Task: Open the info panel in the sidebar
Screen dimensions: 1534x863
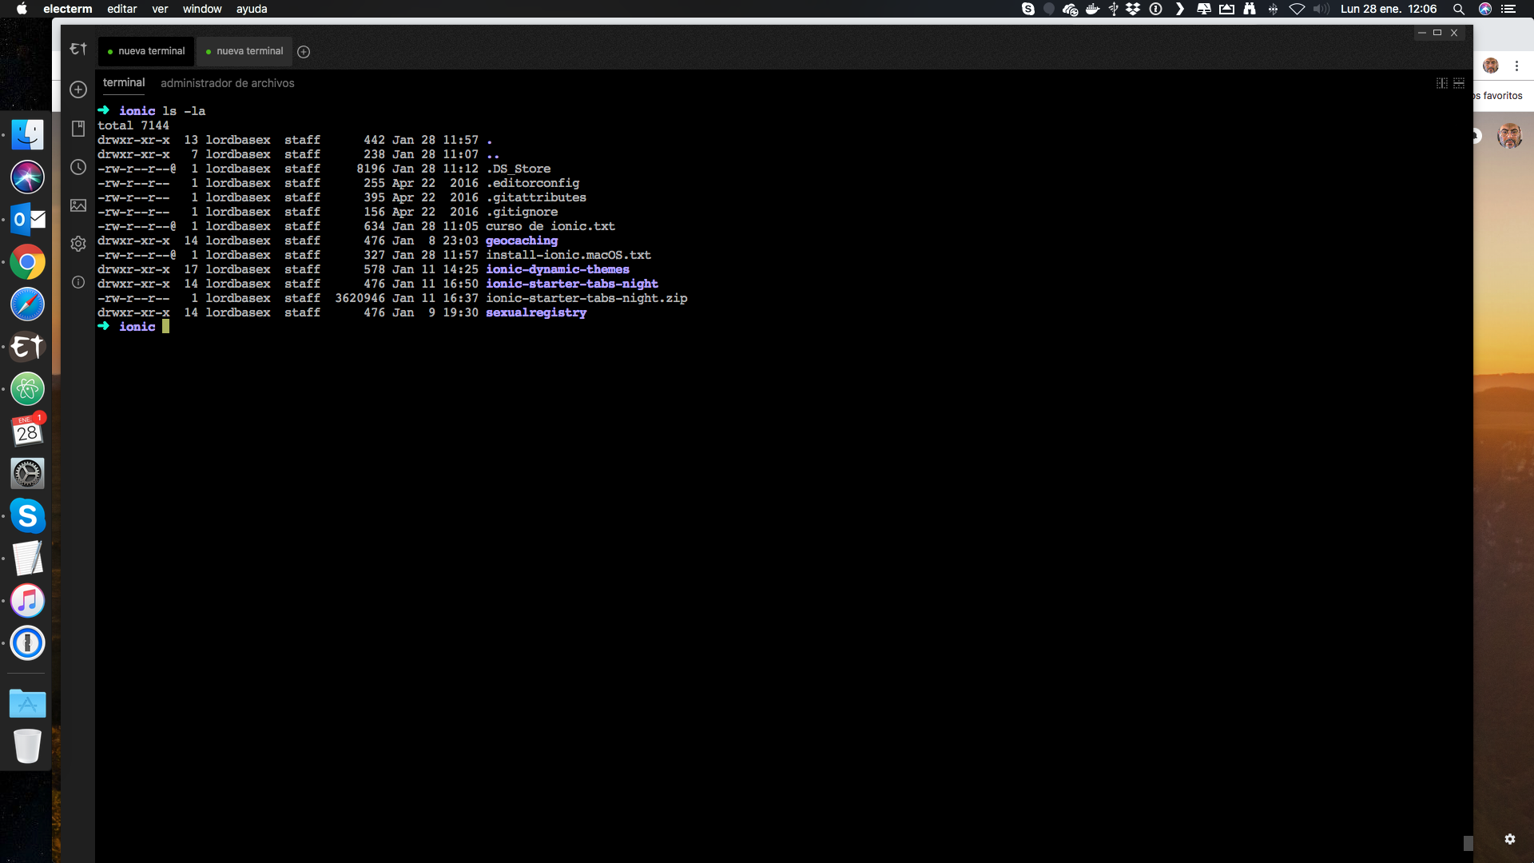Action: [77, 282]
